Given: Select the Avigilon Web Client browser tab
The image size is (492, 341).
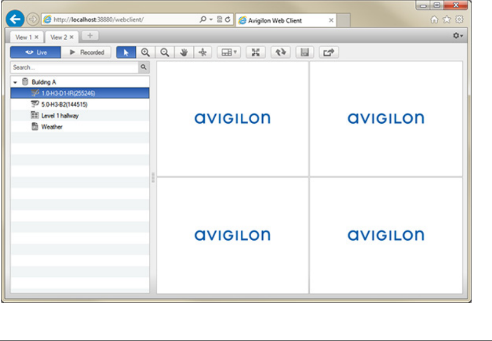Looking at the screenshot, I should pos(286,20).
